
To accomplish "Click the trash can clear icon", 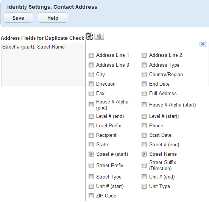I will pyautogui.click(x=99, y=36).
